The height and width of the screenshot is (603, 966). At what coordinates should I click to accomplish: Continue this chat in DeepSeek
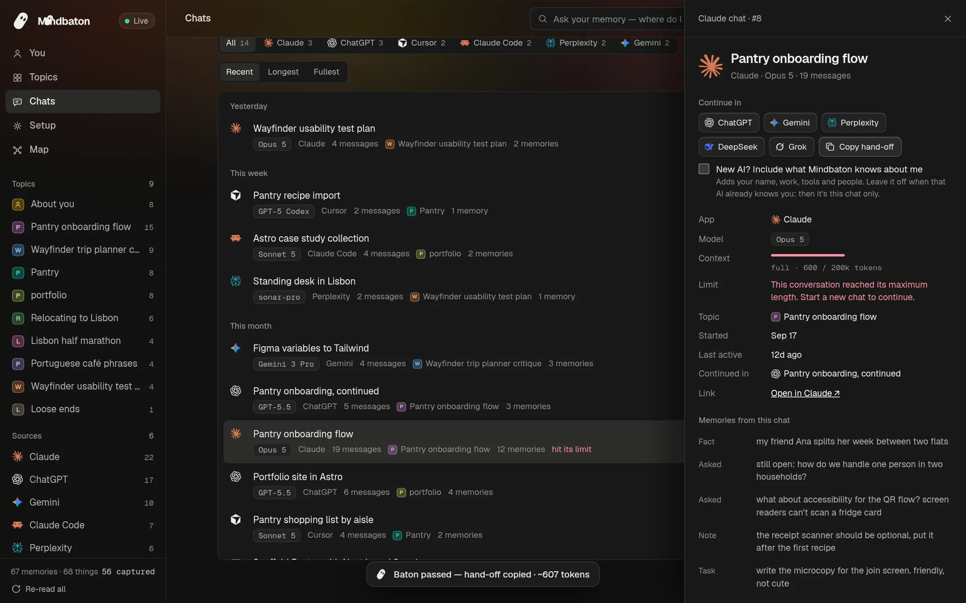(x=731, y=147)
